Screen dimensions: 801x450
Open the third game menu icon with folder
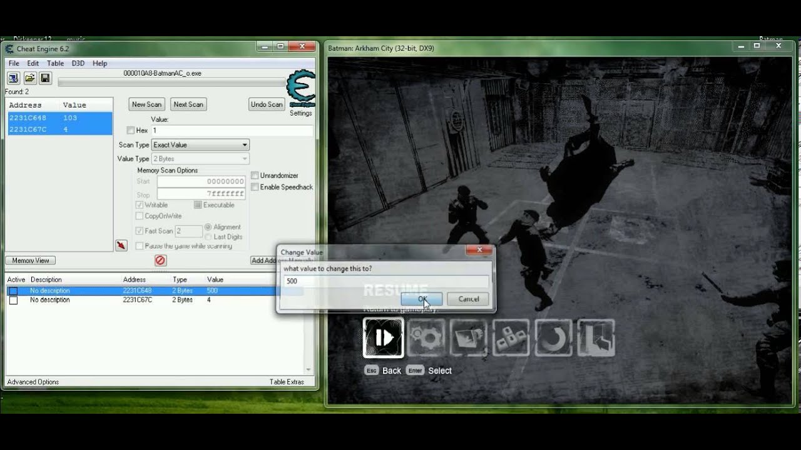[x=469, y=338]
